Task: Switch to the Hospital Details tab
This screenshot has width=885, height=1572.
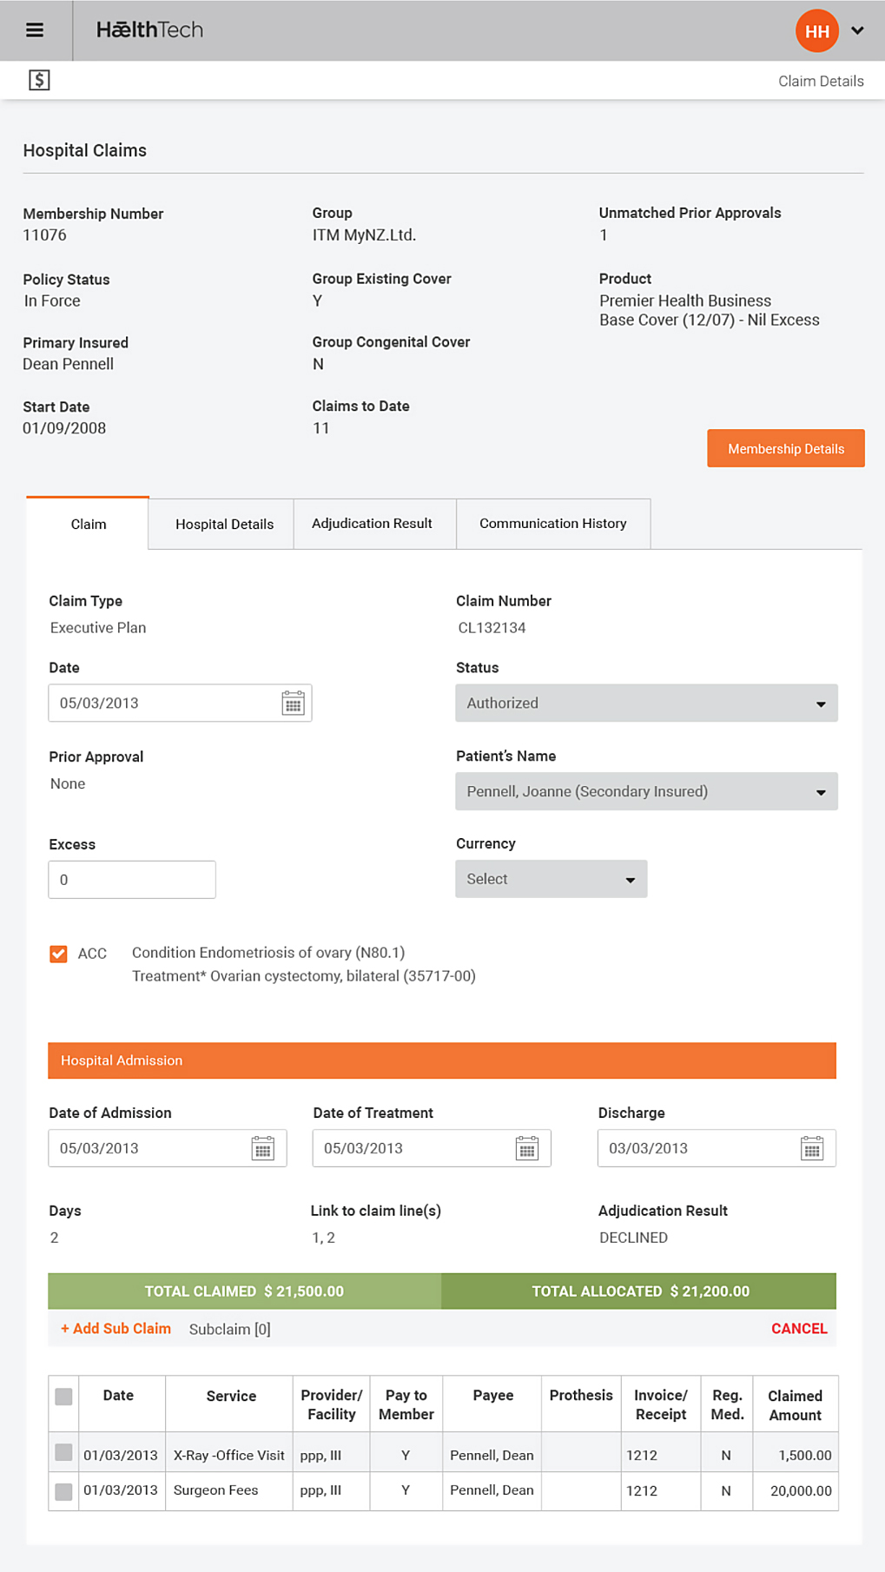Action: coord(224,525)
